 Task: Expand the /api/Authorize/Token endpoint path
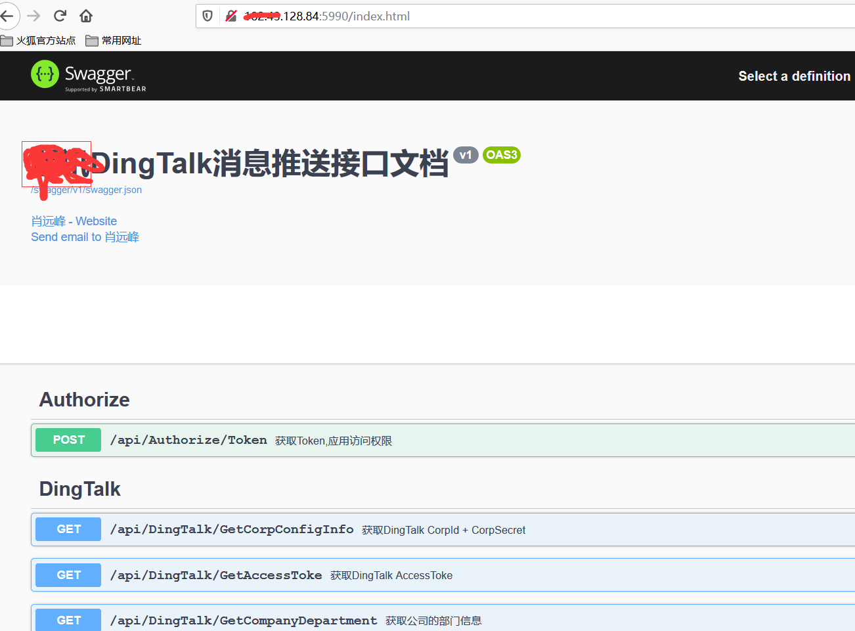pos(188,441)
